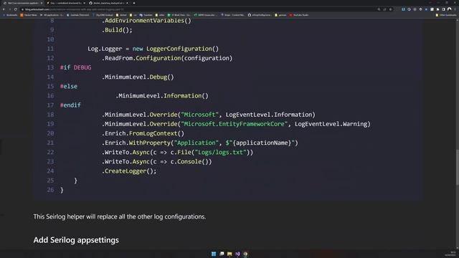
Task: Open the YouTube Studio bookmark
Action: tap(299, 15)
